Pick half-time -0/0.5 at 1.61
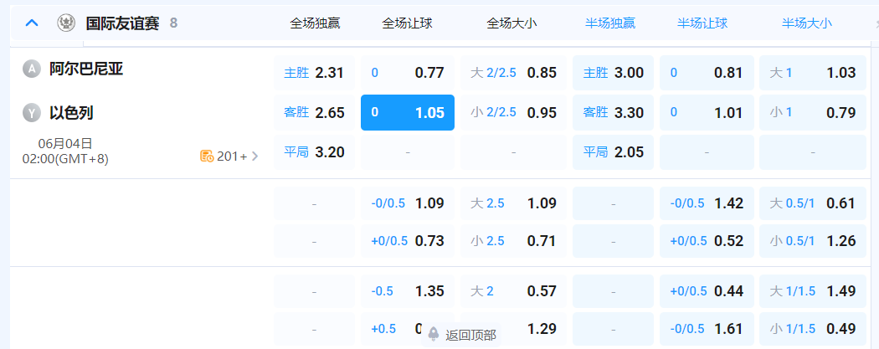This screenshot has height=349, width=879. [707, 329]
